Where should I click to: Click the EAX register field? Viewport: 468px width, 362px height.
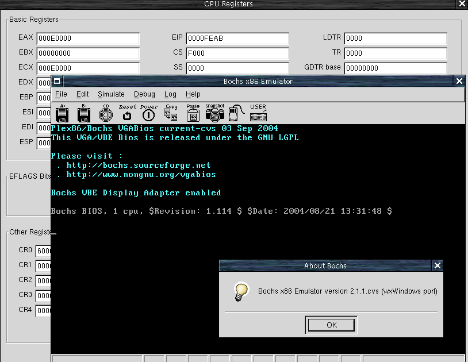tap(88, 38)
